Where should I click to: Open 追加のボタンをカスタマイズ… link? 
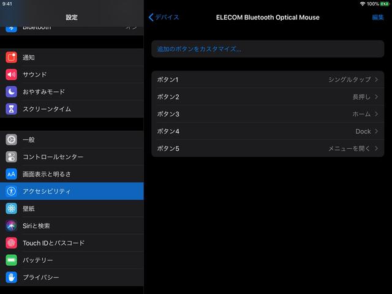click(268, 49)
